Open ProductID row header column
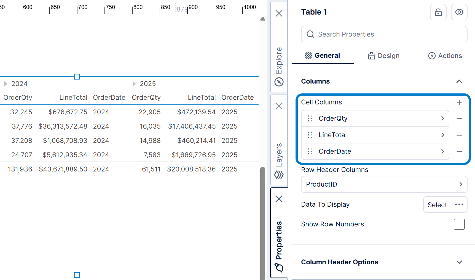 point(384,184)
